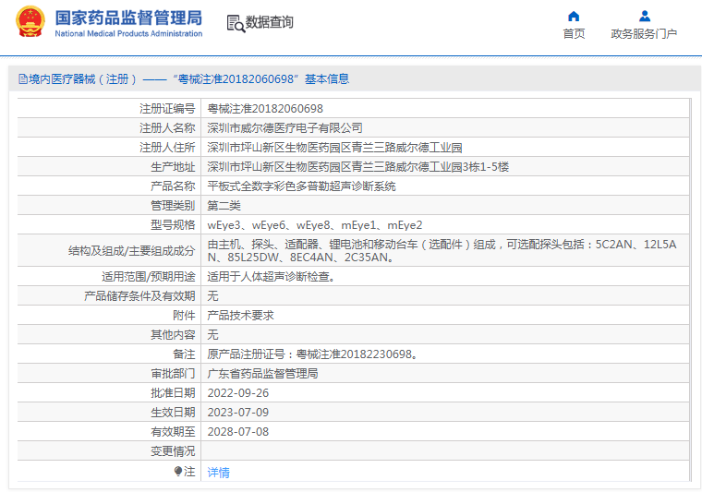This screenshot has height=492, width=702.
Task: Click approval department 广东省药品监督管理局
Action: tap(262, 374)
